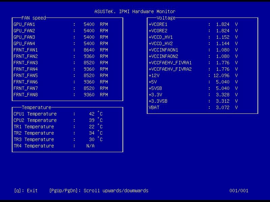Select the Temperature section heading
This screenshot has height=202, width=270.
coord(36,107)
